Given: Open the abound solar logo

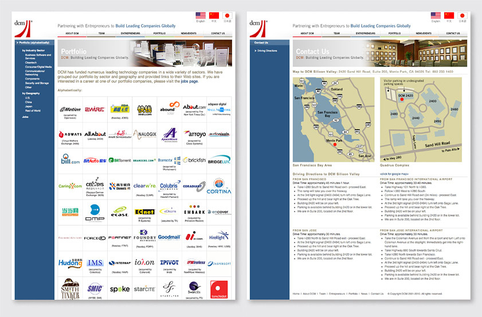Looking at the screenshot, I should 170,108.
